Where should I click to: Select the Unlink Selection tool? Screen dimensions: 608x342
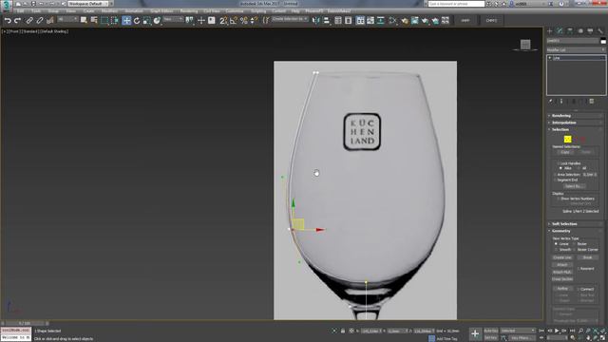tap(40, 21)
